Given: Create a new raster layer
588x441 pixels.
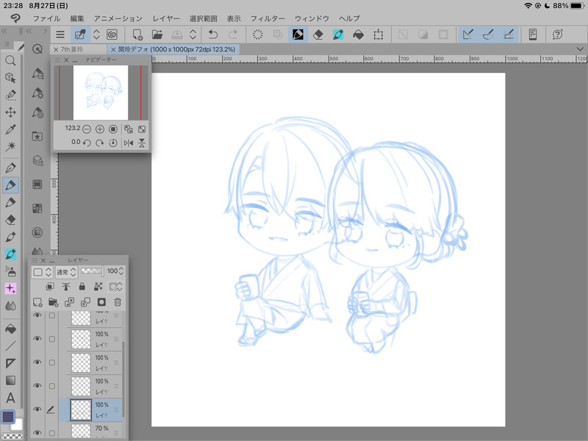Looking at the screenshot, I should coord(37,302).
